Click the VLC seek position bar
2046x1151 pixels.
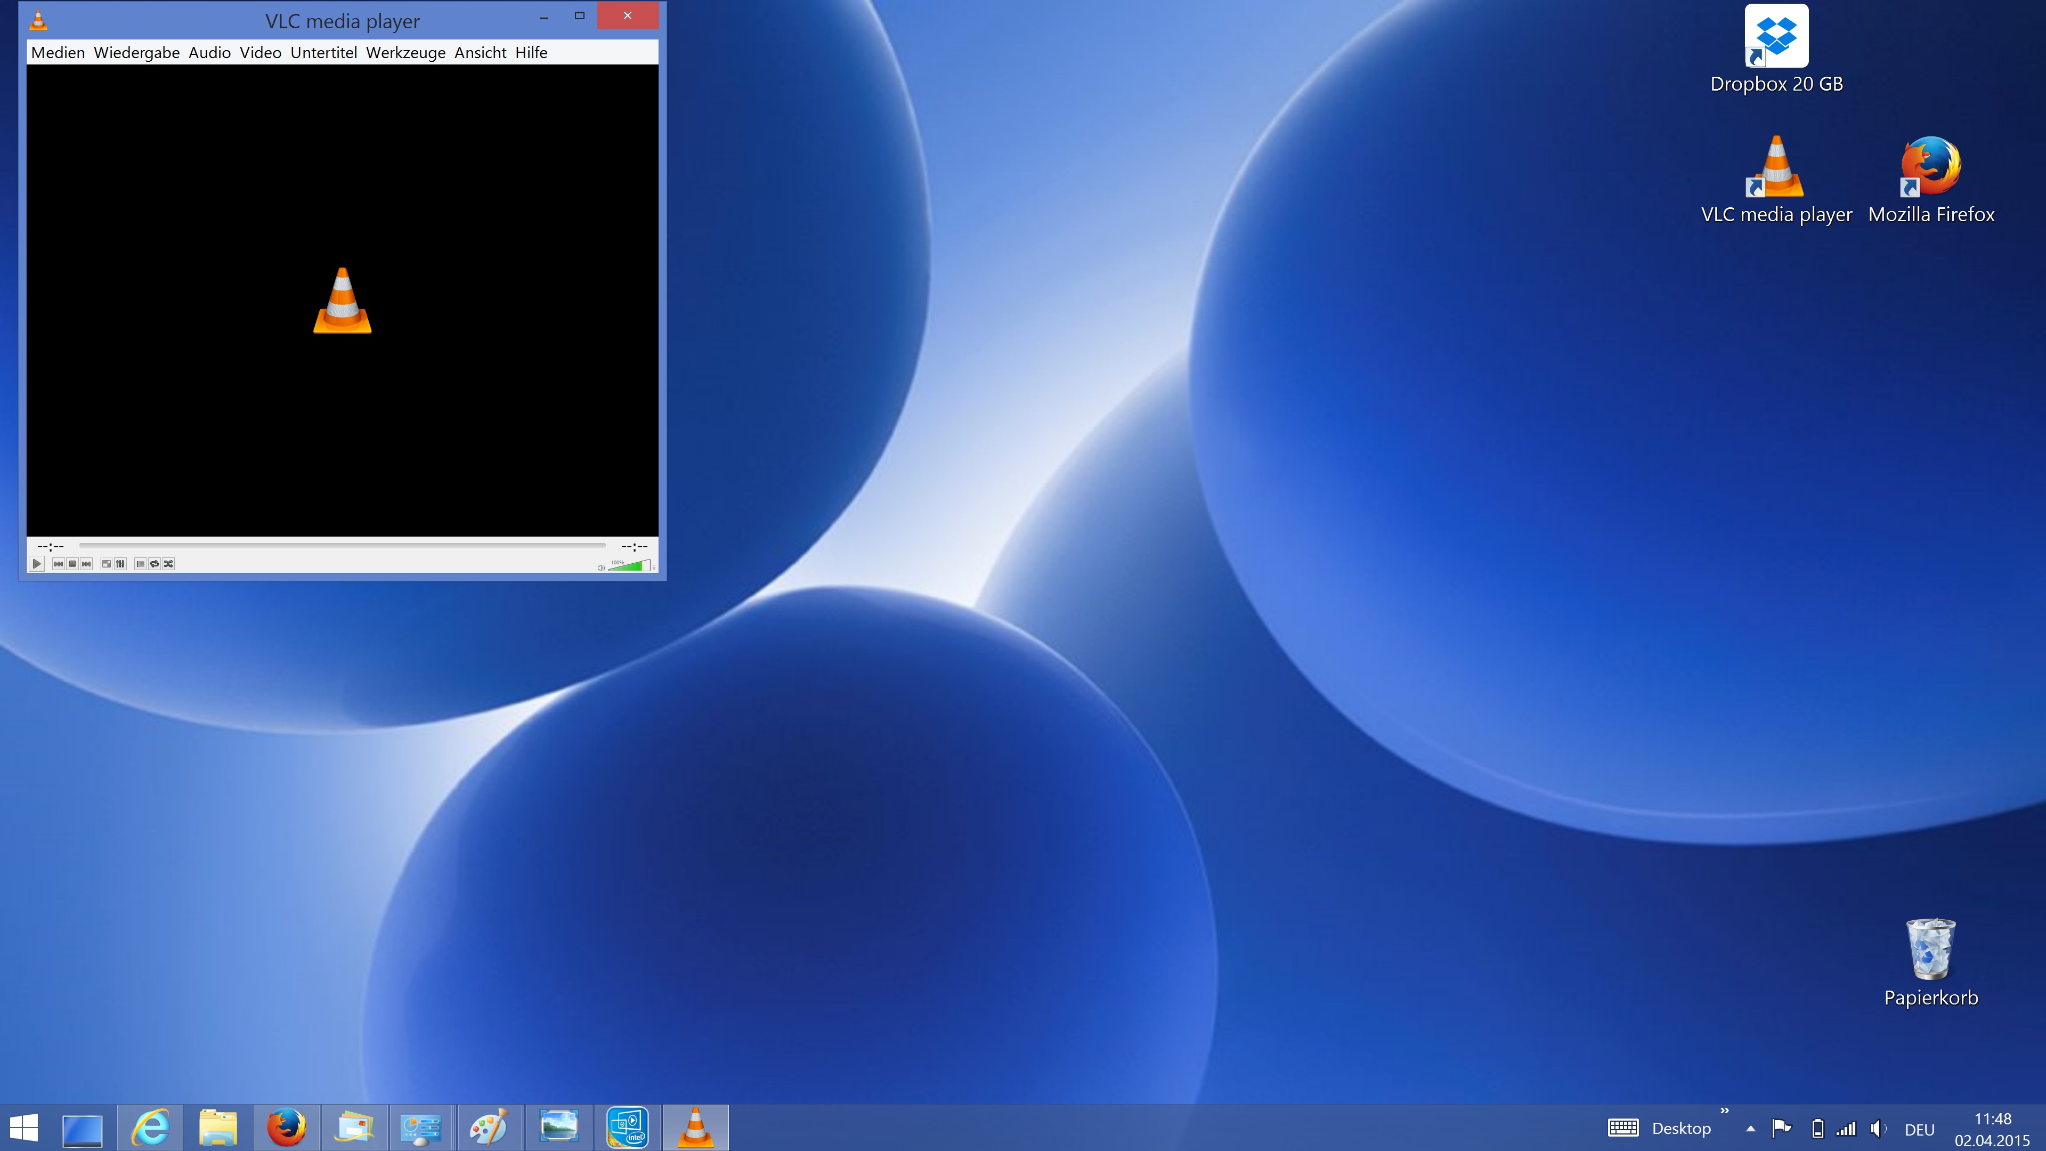[342, 546]
